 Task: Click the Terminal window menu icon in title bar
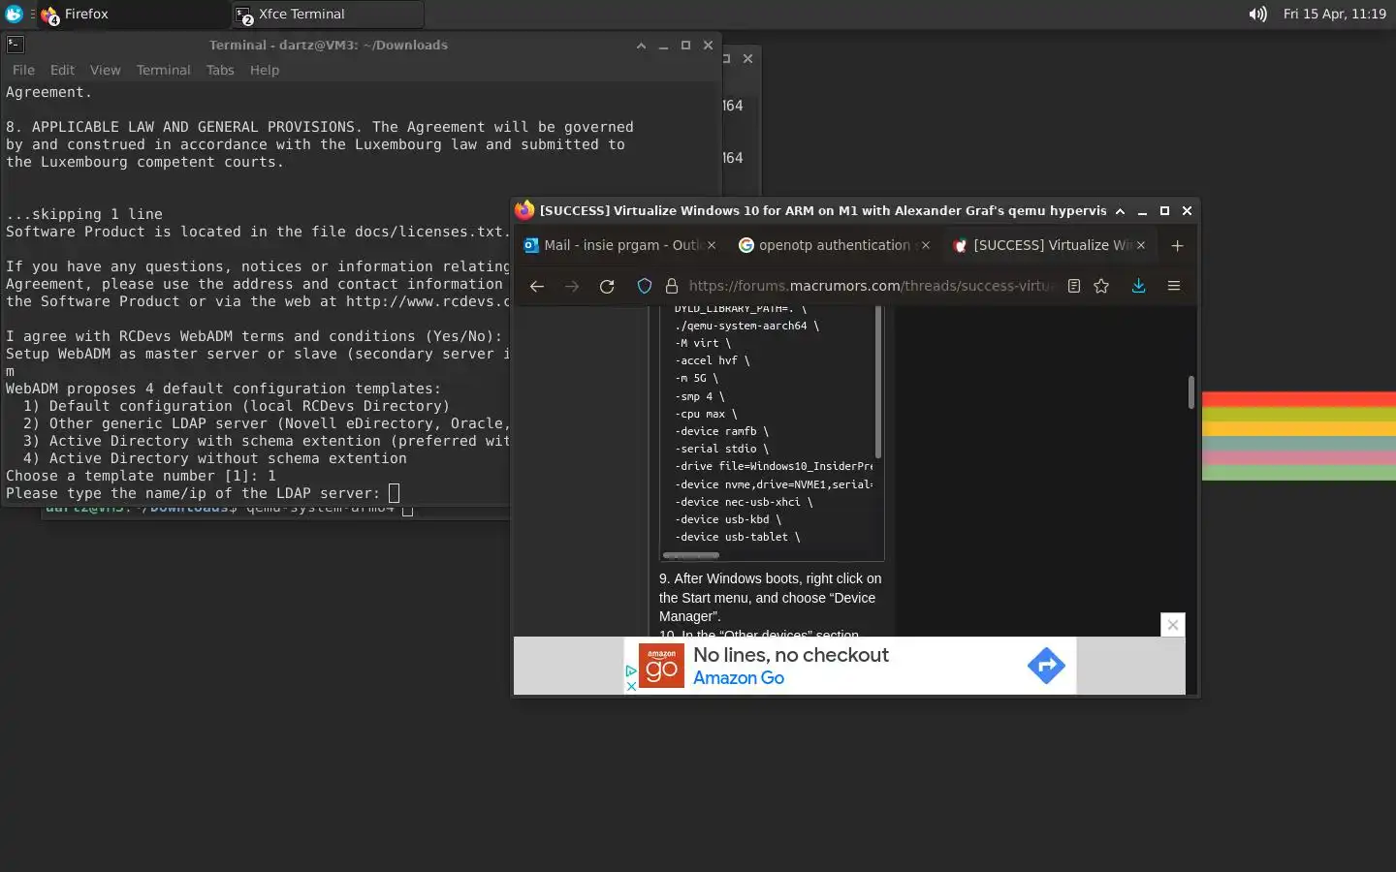[x=15, y=45]
